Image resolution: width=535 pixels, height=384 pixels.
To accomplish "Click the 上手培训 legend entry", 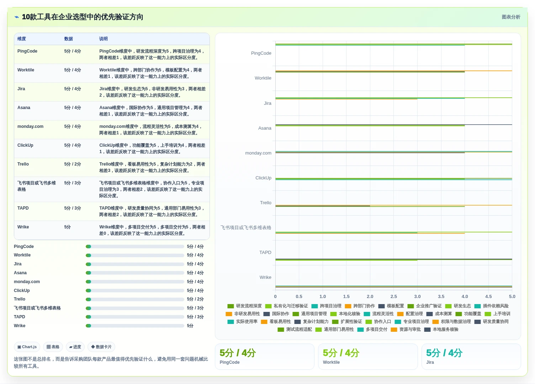I will pyautogui.click(x=498, y=314).
